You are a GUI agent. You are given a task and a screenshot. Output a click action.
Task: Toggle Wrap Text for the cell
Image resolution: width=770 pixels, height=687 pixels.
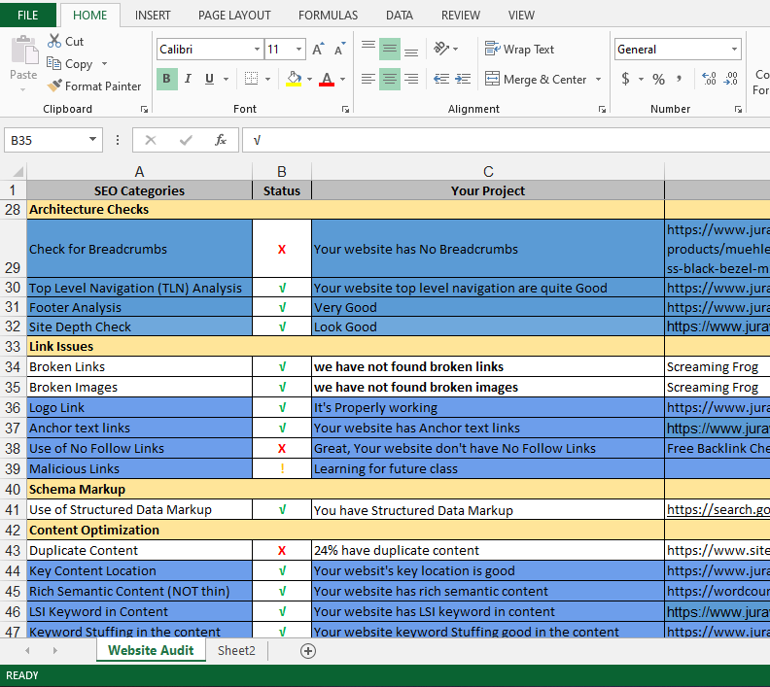coord(519,50)
